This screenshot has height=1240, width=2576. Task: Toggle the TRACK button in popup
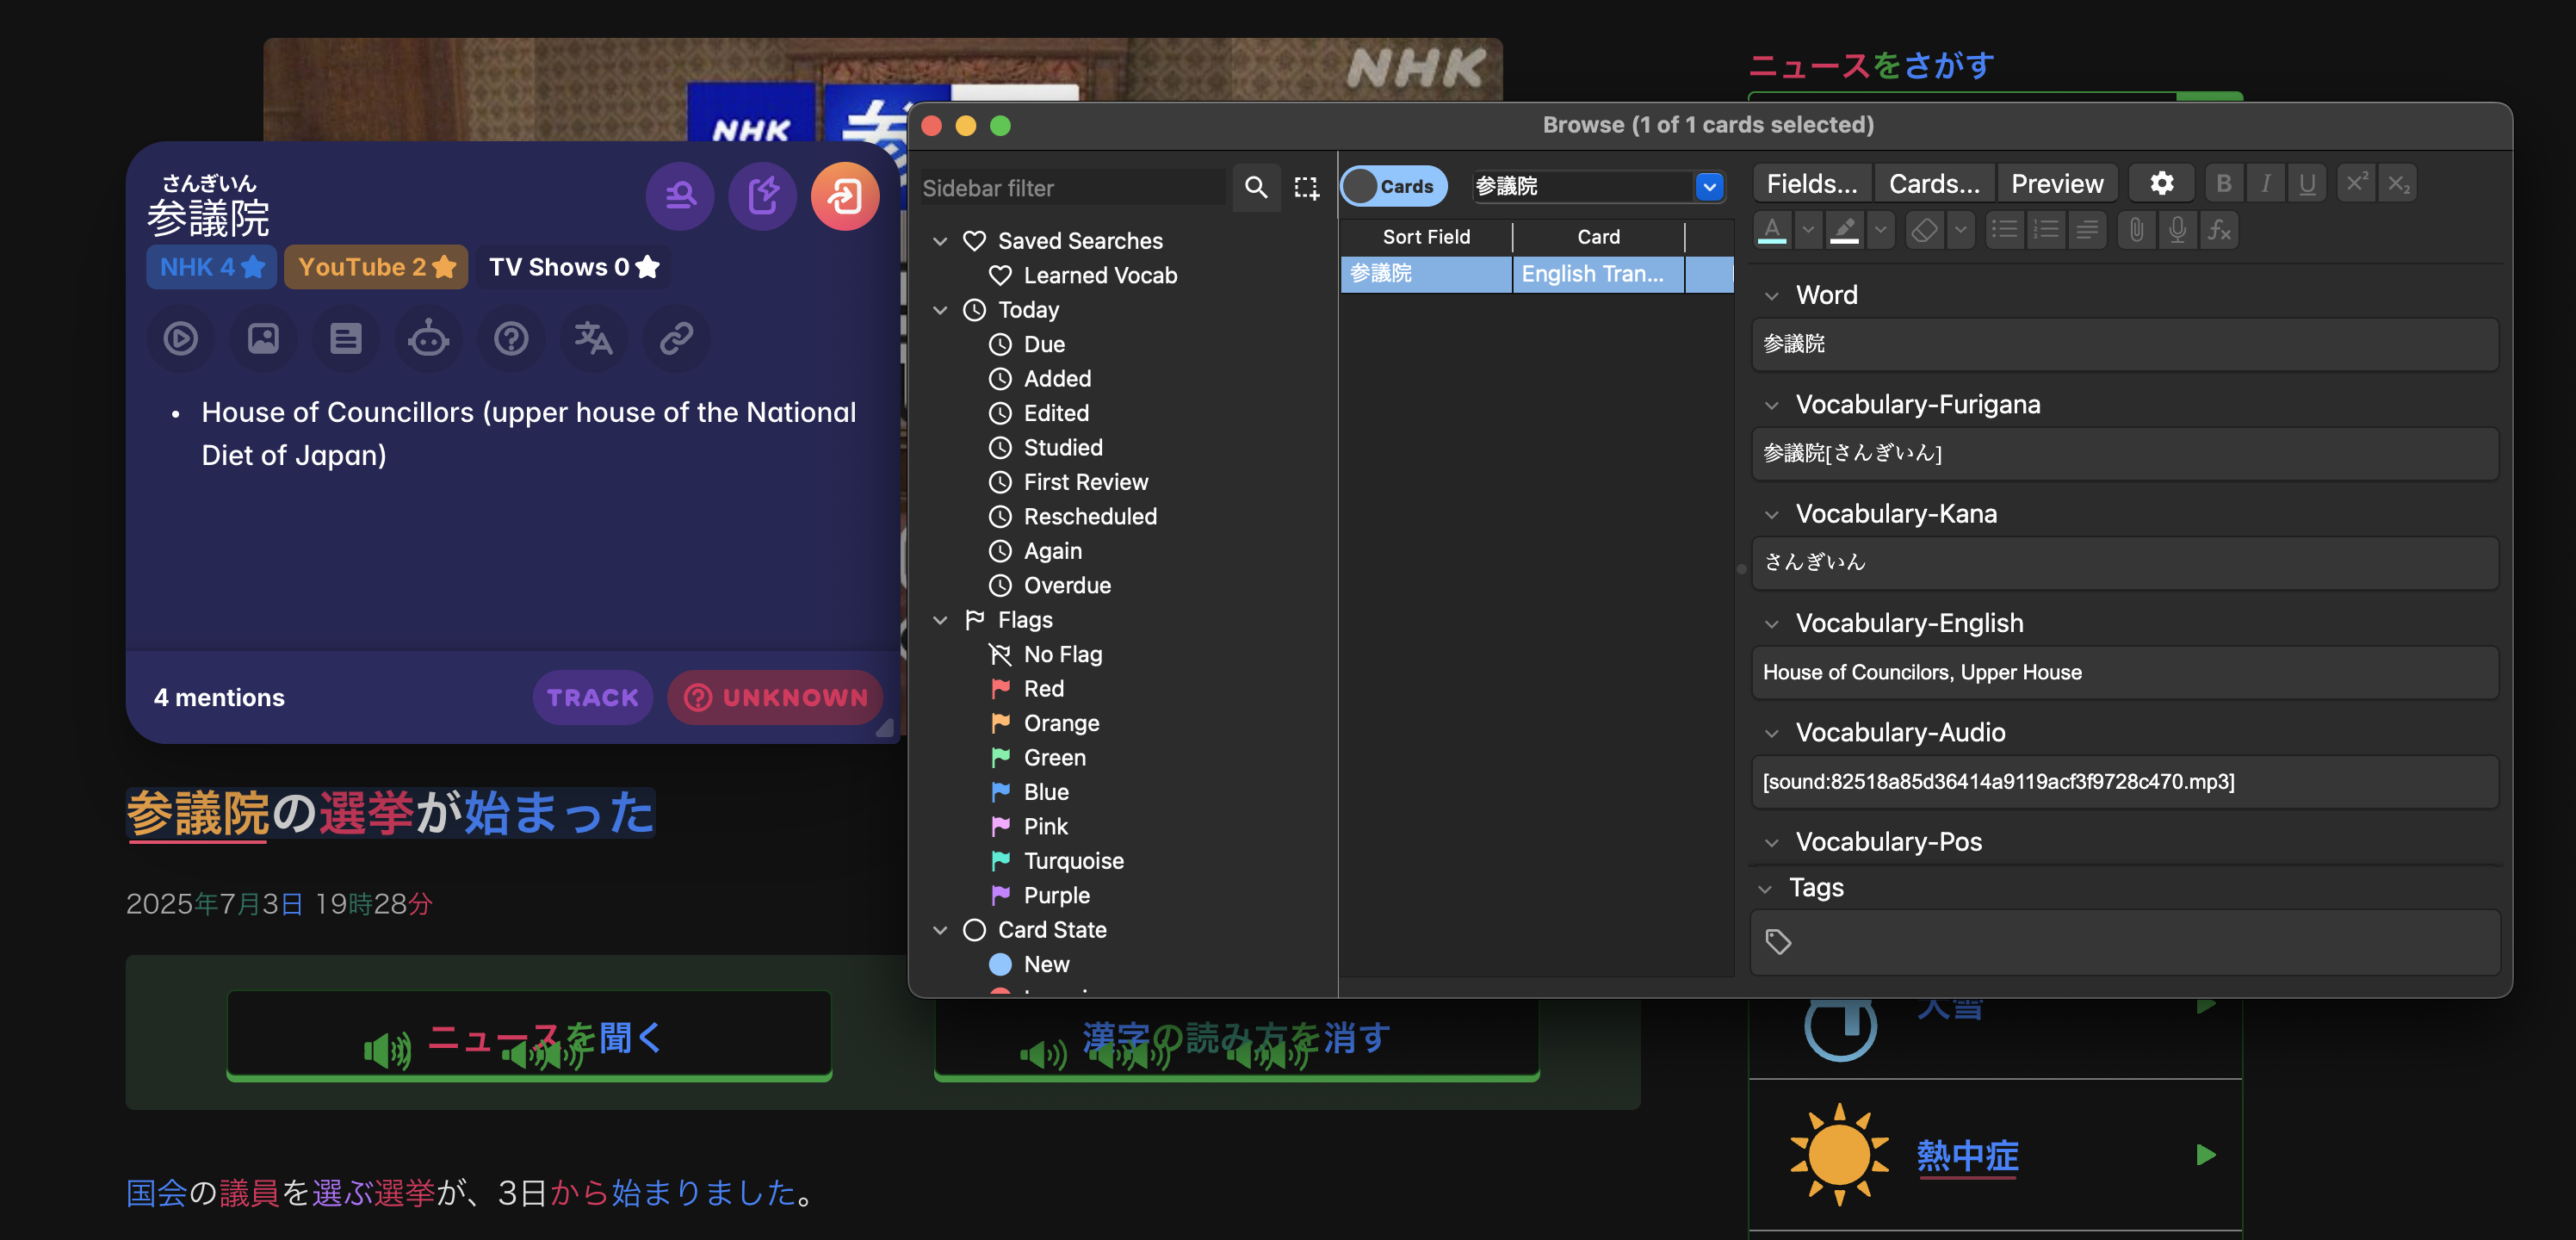tap(592, 698)
